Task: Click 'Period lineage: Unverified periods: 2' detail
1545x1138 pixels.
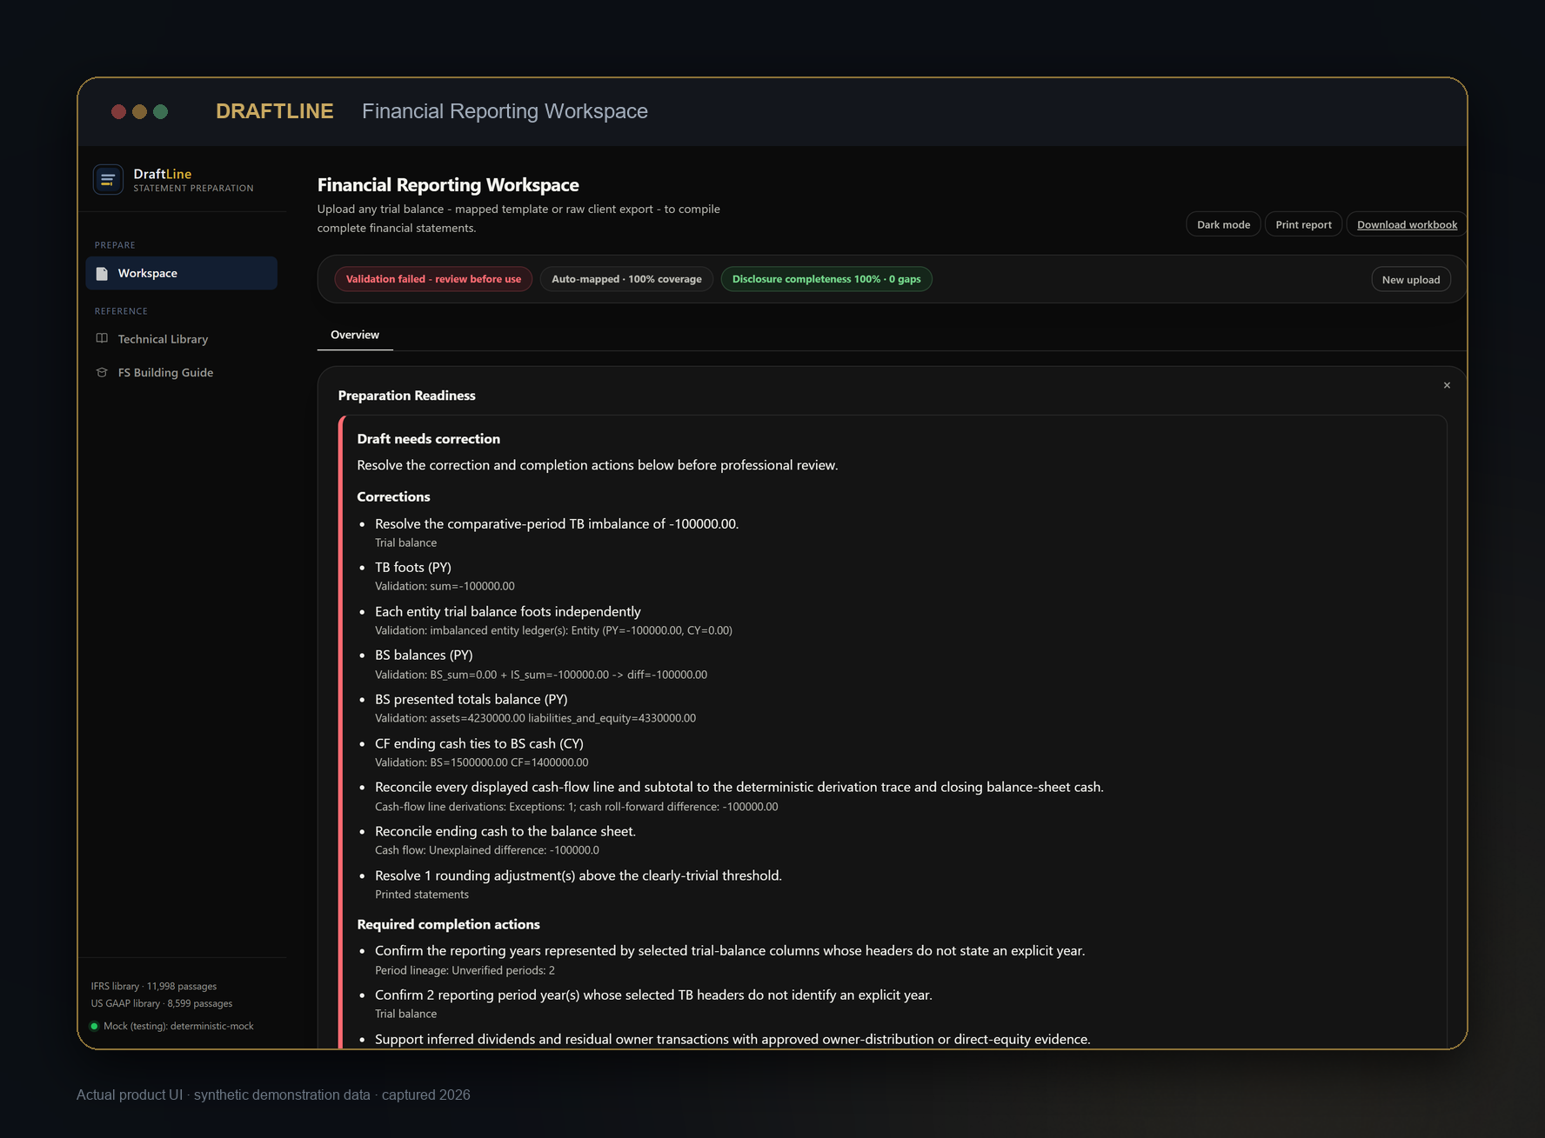Action: point(465,970)
